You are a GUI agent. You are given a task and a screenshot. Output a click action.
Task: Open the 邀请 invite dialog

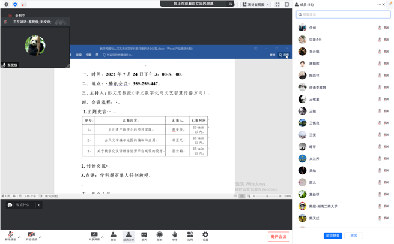(113, 235)
